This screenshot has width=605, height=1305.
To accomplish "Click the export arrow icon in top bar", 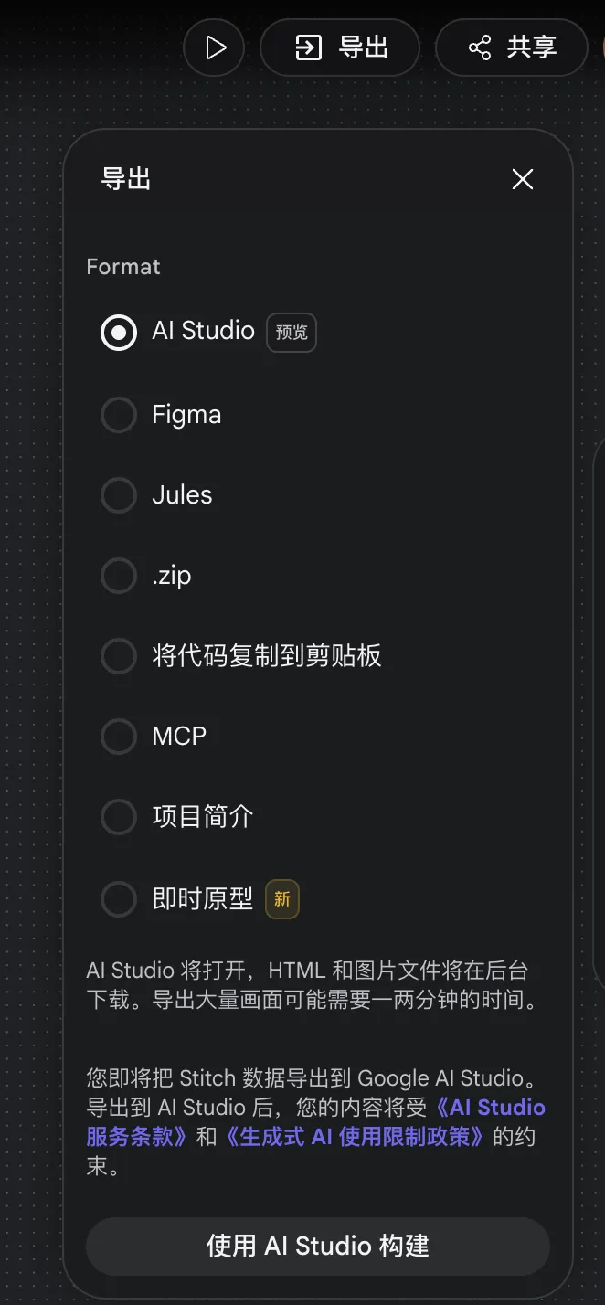I will pyautogui.click(x=309, y=48).
